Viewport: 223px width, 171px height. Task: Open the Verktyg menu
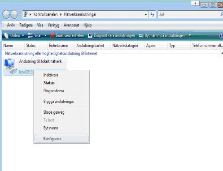point(53,25)
